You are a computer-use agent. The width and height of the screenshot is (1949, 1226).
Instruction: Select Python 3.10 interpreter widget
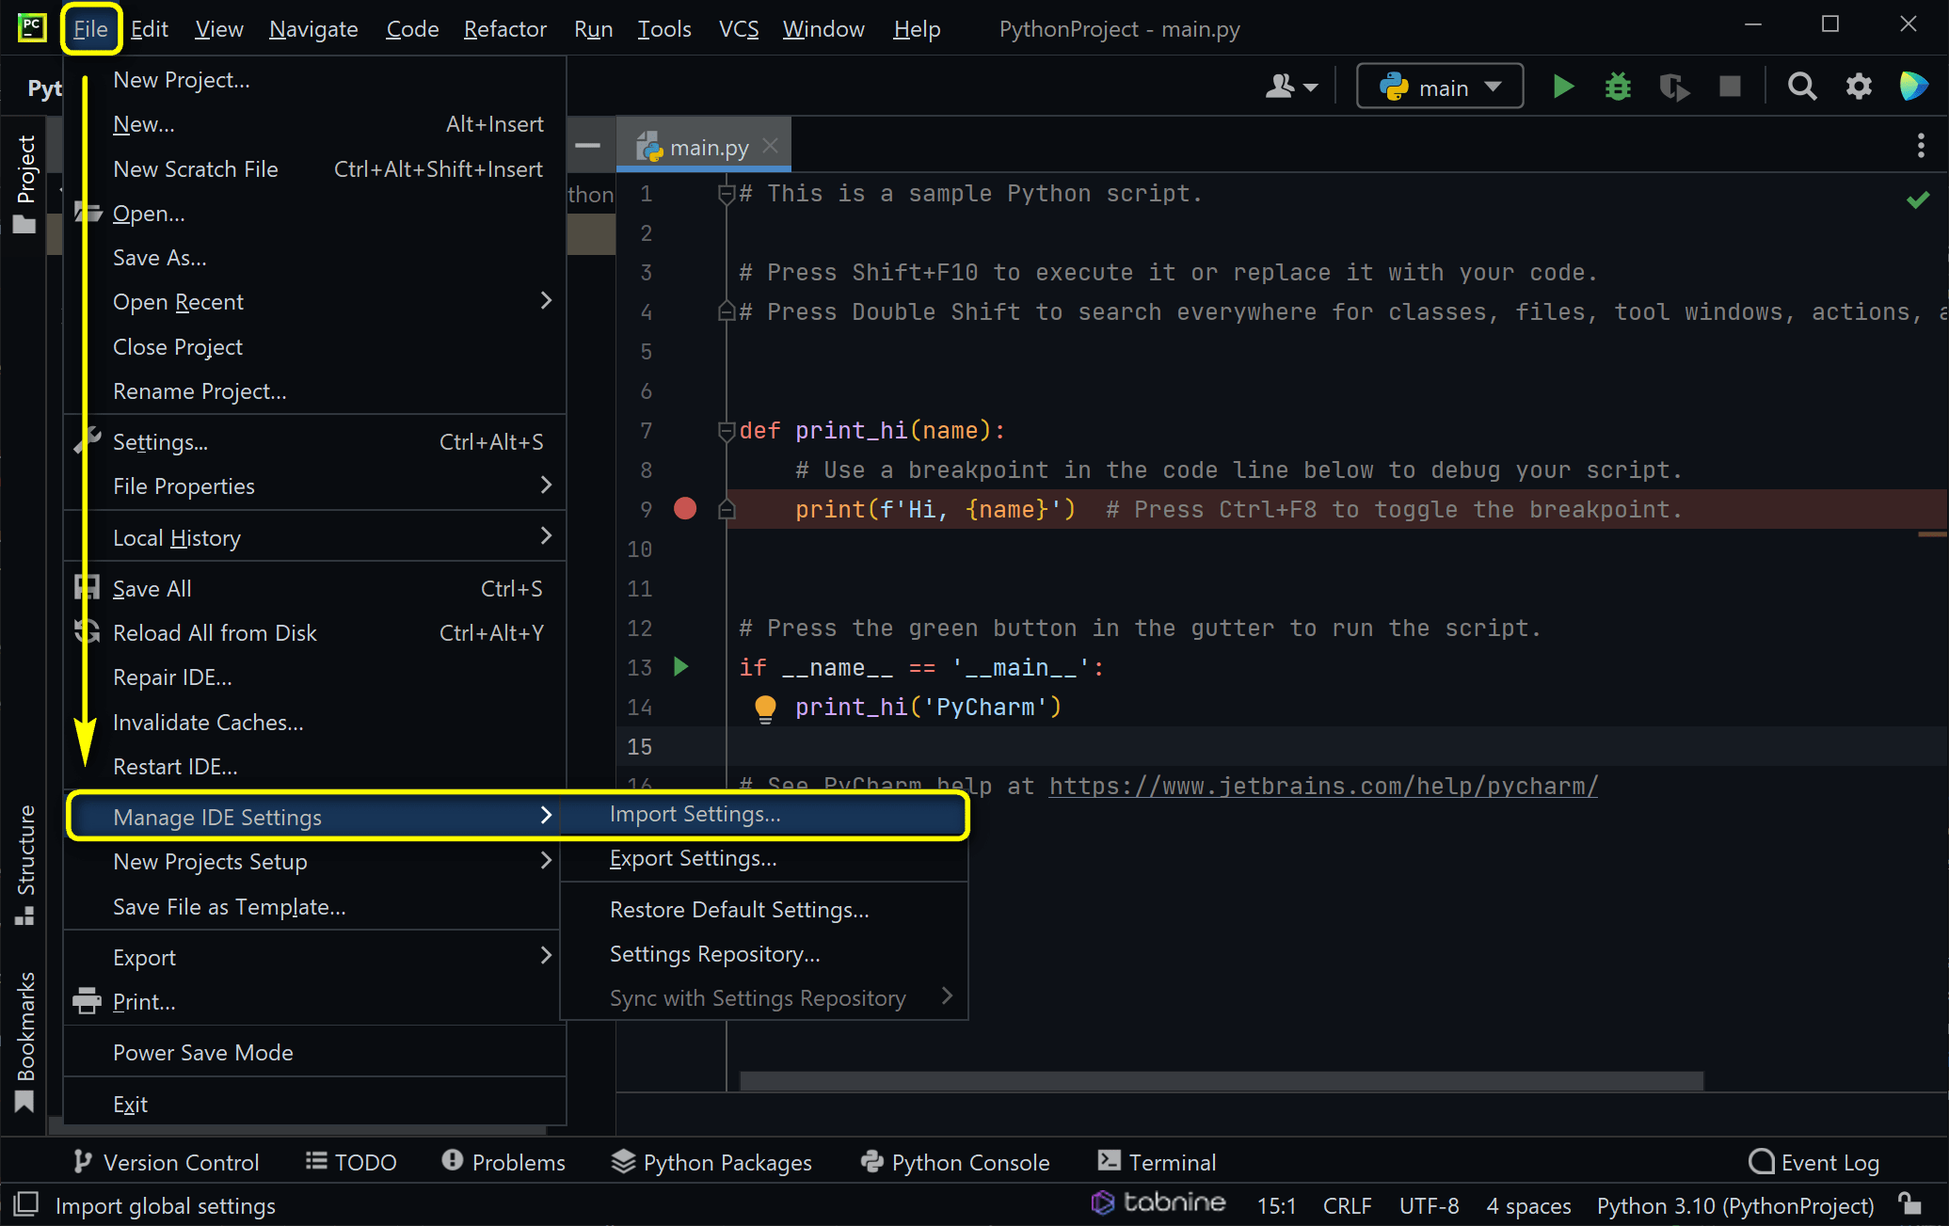[1735, 1205]
